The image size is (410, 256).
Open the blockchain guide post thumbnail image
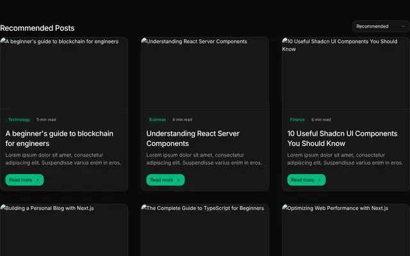64,73
